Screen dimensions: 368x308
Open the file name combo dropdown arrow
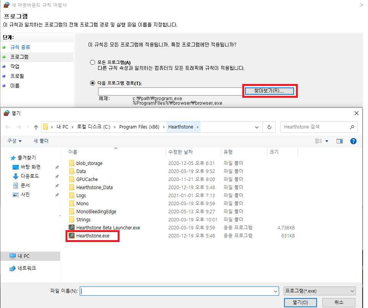(276, 292)
